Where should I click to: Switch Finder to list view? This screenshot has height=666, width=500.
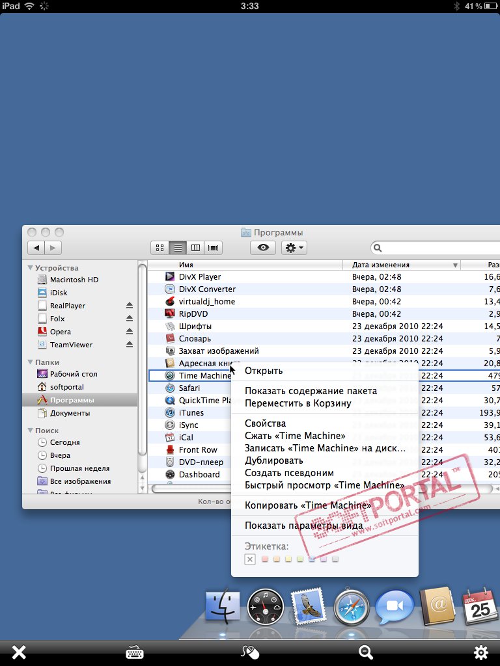178,248
